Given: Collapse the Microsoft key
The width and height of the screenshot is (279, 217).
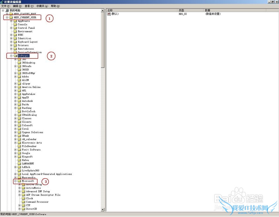Looking at the screenshot, I should [15, 181].
